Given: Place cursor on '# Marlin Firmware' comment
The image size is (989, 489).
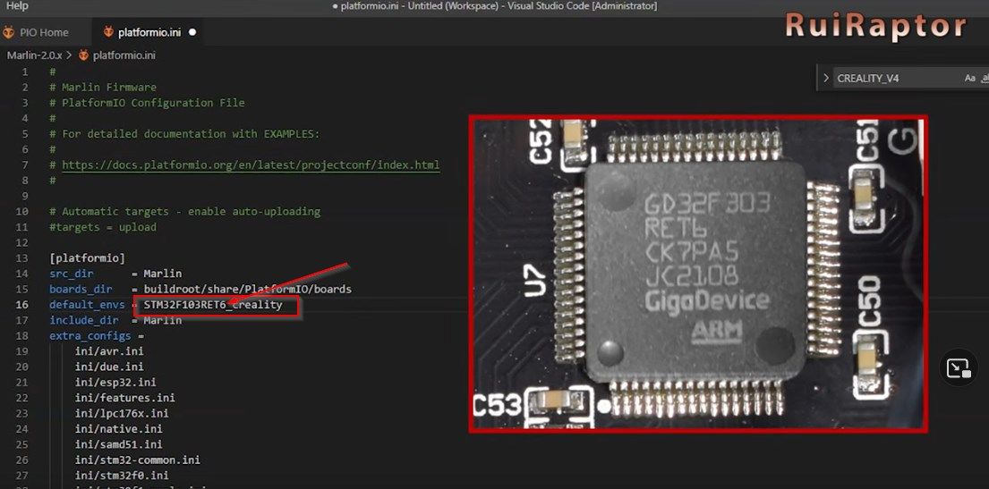Looking at the screenshot, I should [103, 87].
